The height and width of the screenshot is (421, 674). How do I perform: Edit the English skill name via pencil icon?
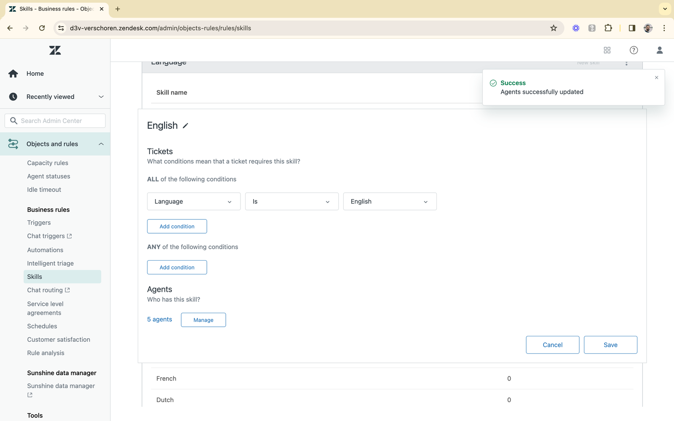(x=185, y=125)
